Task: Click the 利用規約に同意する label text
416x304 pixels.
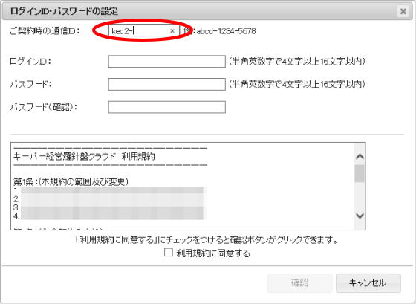Action: click(213, 253)
